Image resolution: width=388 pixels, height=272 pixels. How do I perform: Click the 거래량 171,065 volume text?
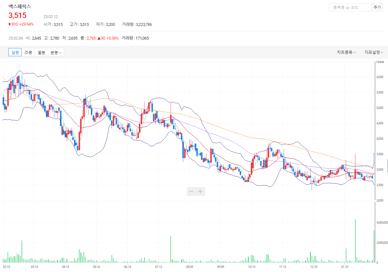135,38
